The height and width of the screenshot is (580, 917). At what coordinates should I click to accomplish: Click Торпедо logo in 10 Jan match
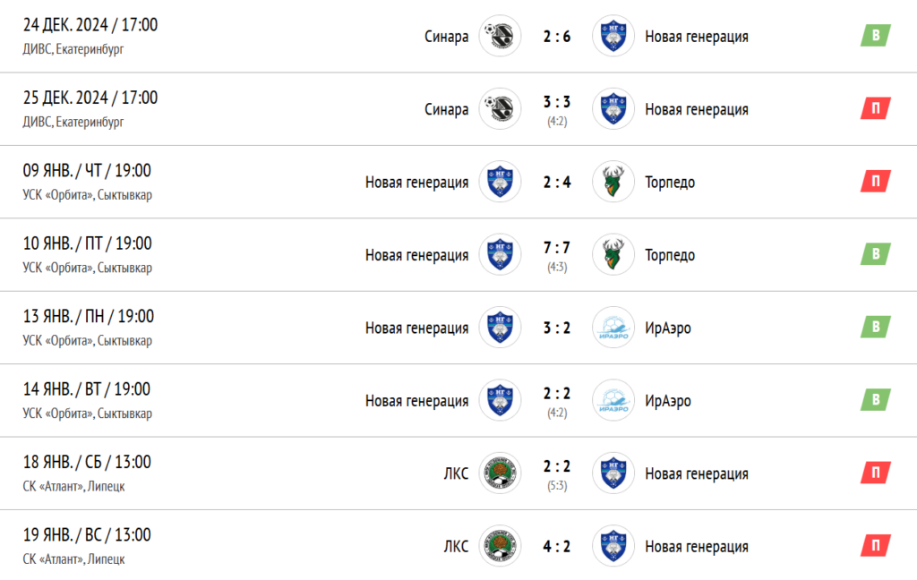tap(613, 254)
